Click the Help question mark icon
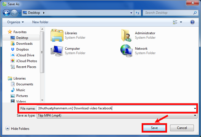This screenshot has width=201, height=137. (x=192, y=22)
